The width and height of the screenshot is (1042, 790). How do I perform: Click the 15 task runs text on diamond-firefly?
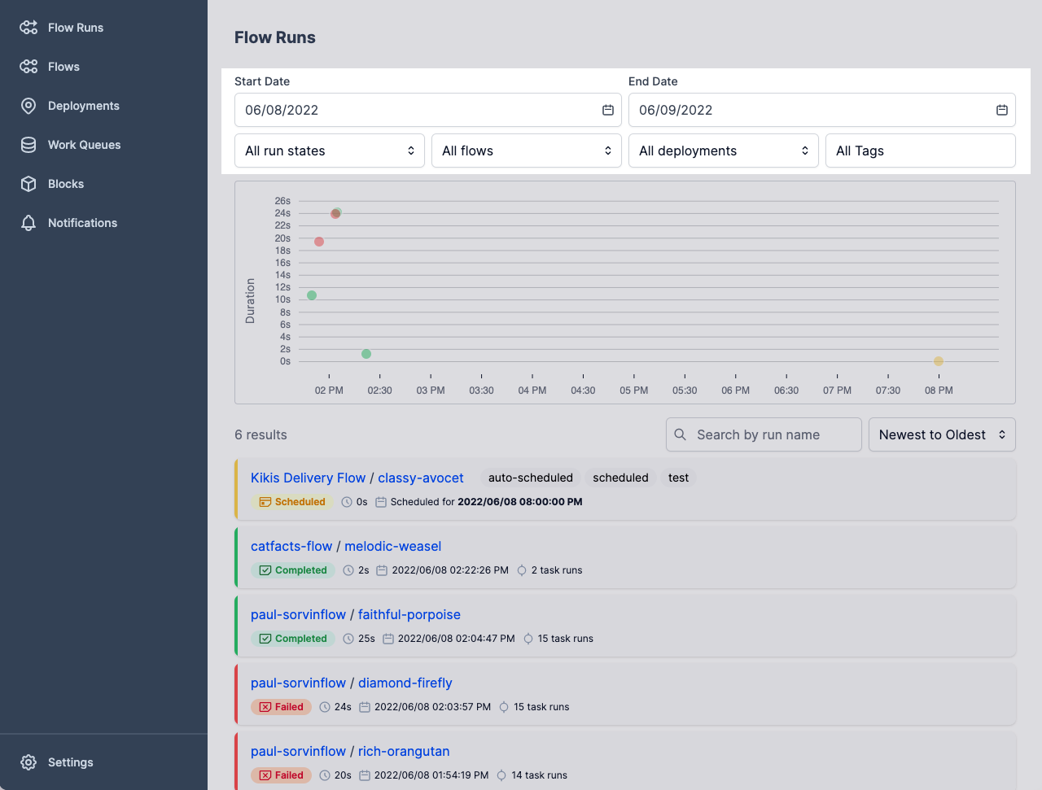[x=541, y=707]
